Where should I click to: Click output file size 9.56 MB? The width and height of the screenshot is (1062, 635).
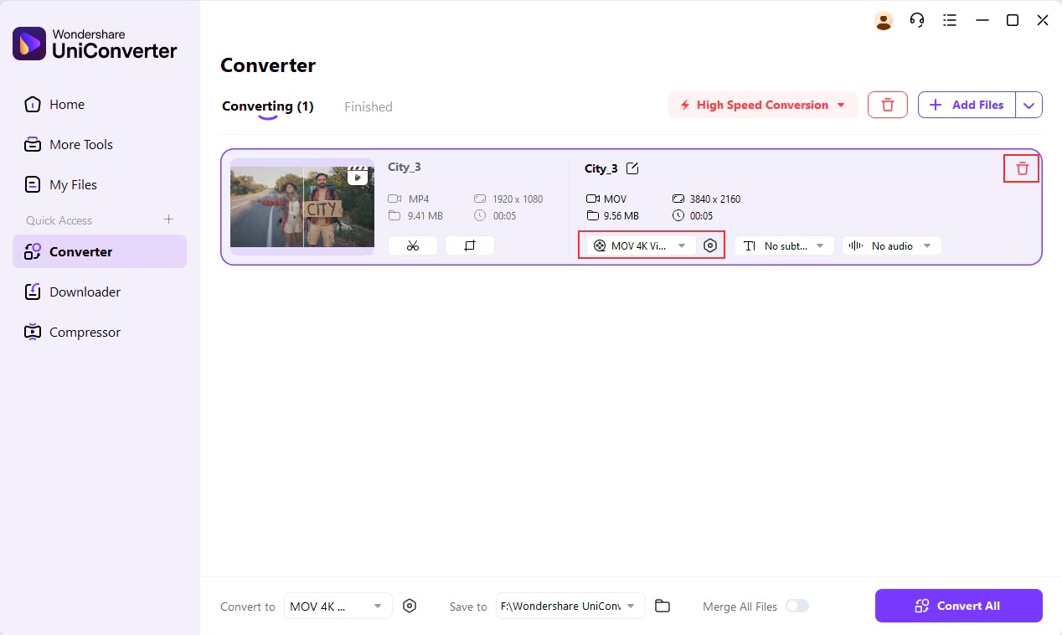(x=621, y=216)
